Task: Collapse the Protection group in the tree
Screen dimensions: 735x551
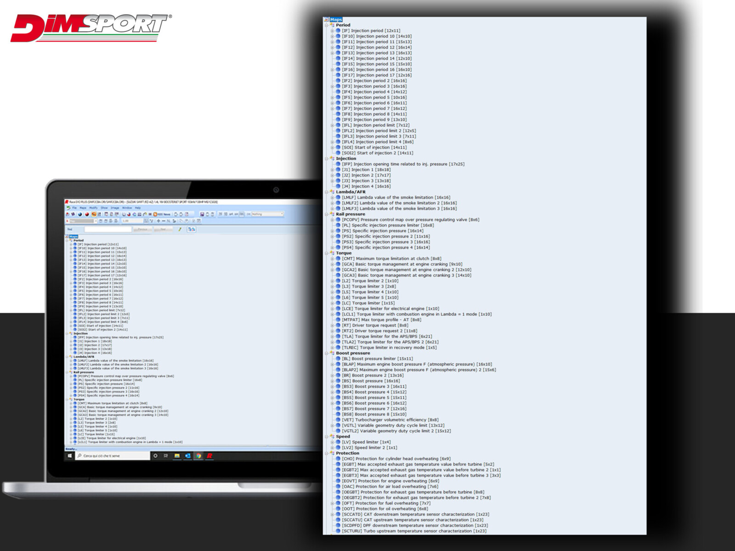Action: tap(327, 453)
